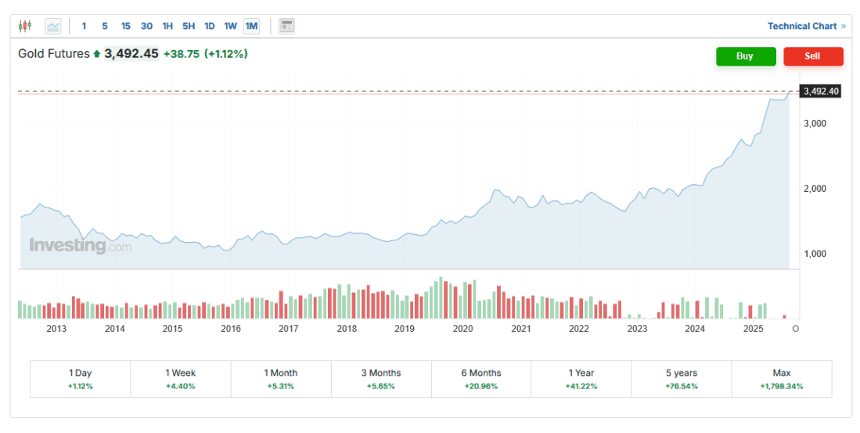The width and height of the screenshot is (860, 433).
Task: Show the Max range performance
Action: coord(781,379)
